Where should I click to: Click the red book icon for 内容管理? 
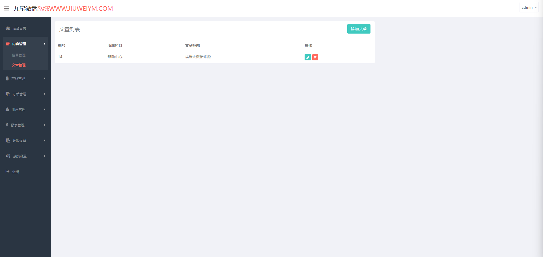pos(8,44)
